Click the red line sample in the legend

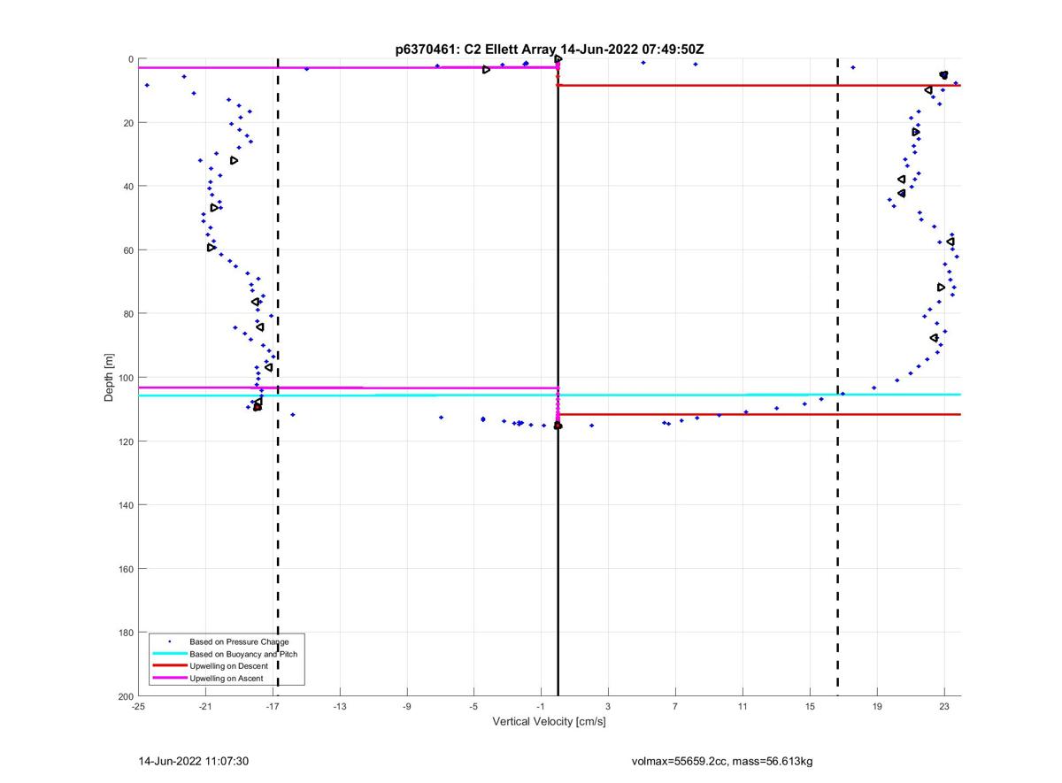point(169,666)
